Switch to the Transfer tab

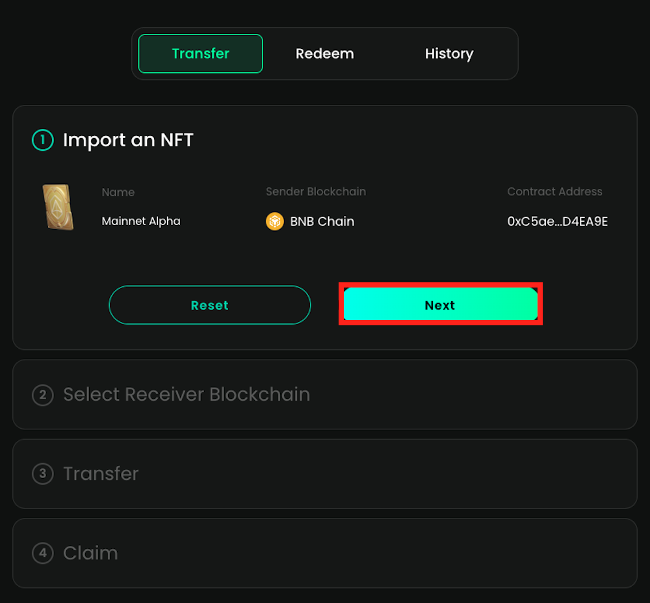pyautogui.click(x=200, y=53)
